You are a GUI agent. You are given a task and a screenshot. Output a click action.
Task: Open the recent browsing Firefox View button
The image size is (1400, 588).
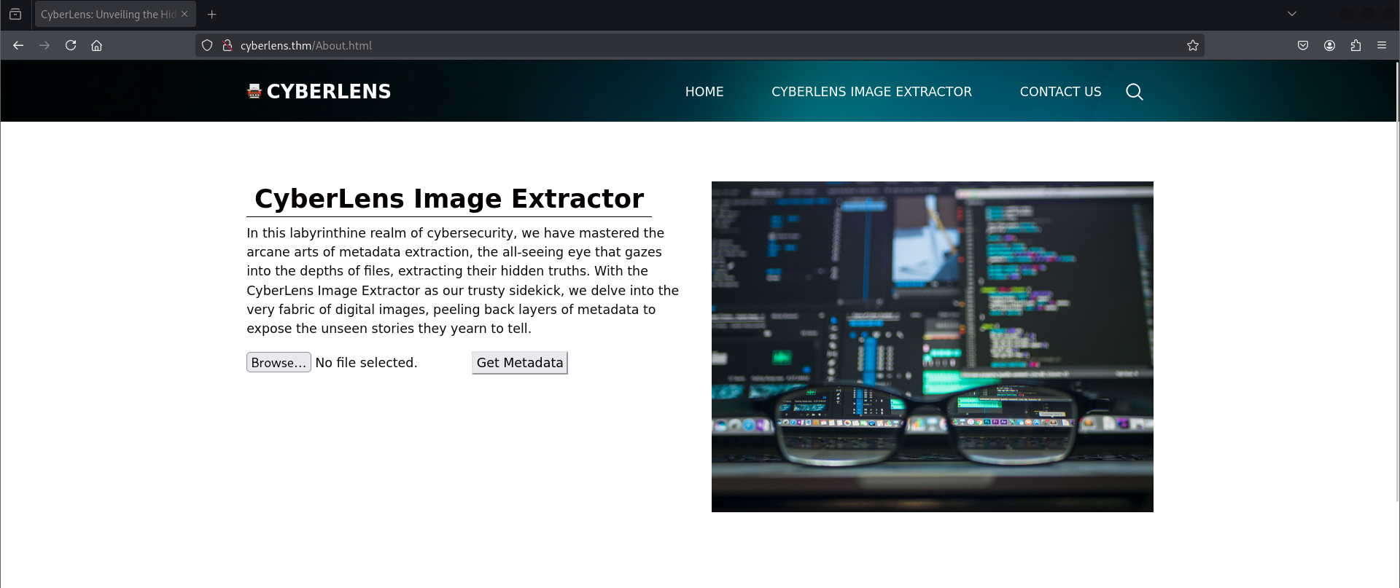click(15, 14)
